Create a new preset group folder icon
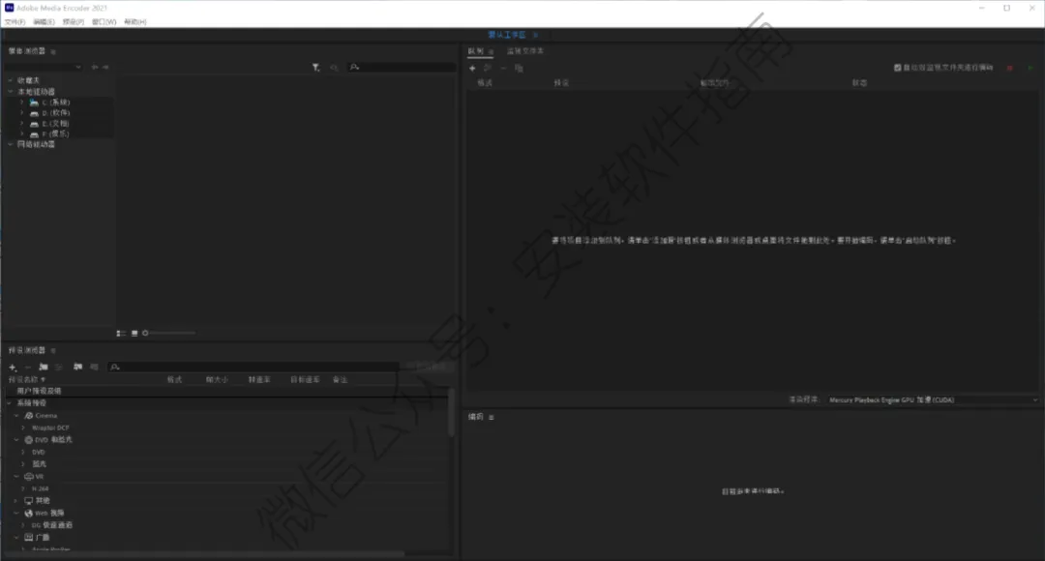The height and width of the screenshot is (561, 1045). [x=44, y=368]
